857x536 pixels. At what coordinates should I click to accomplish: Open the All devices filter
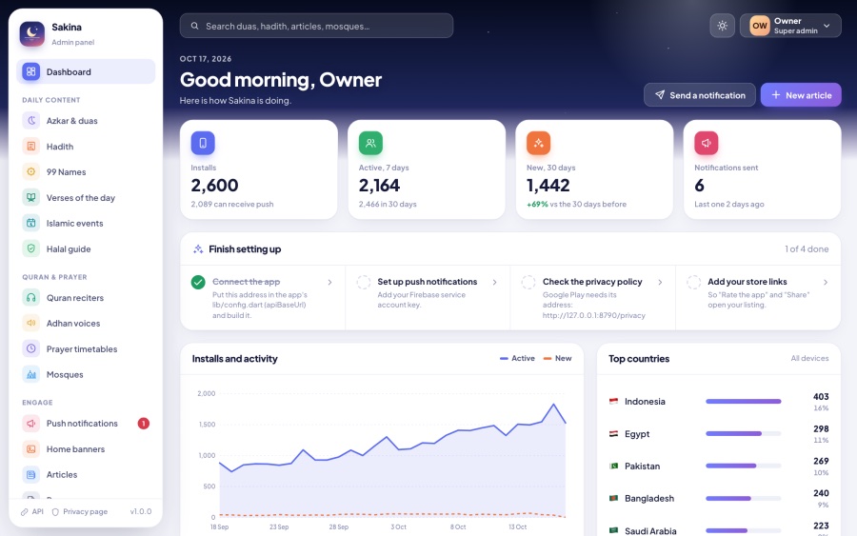point(809,358)
